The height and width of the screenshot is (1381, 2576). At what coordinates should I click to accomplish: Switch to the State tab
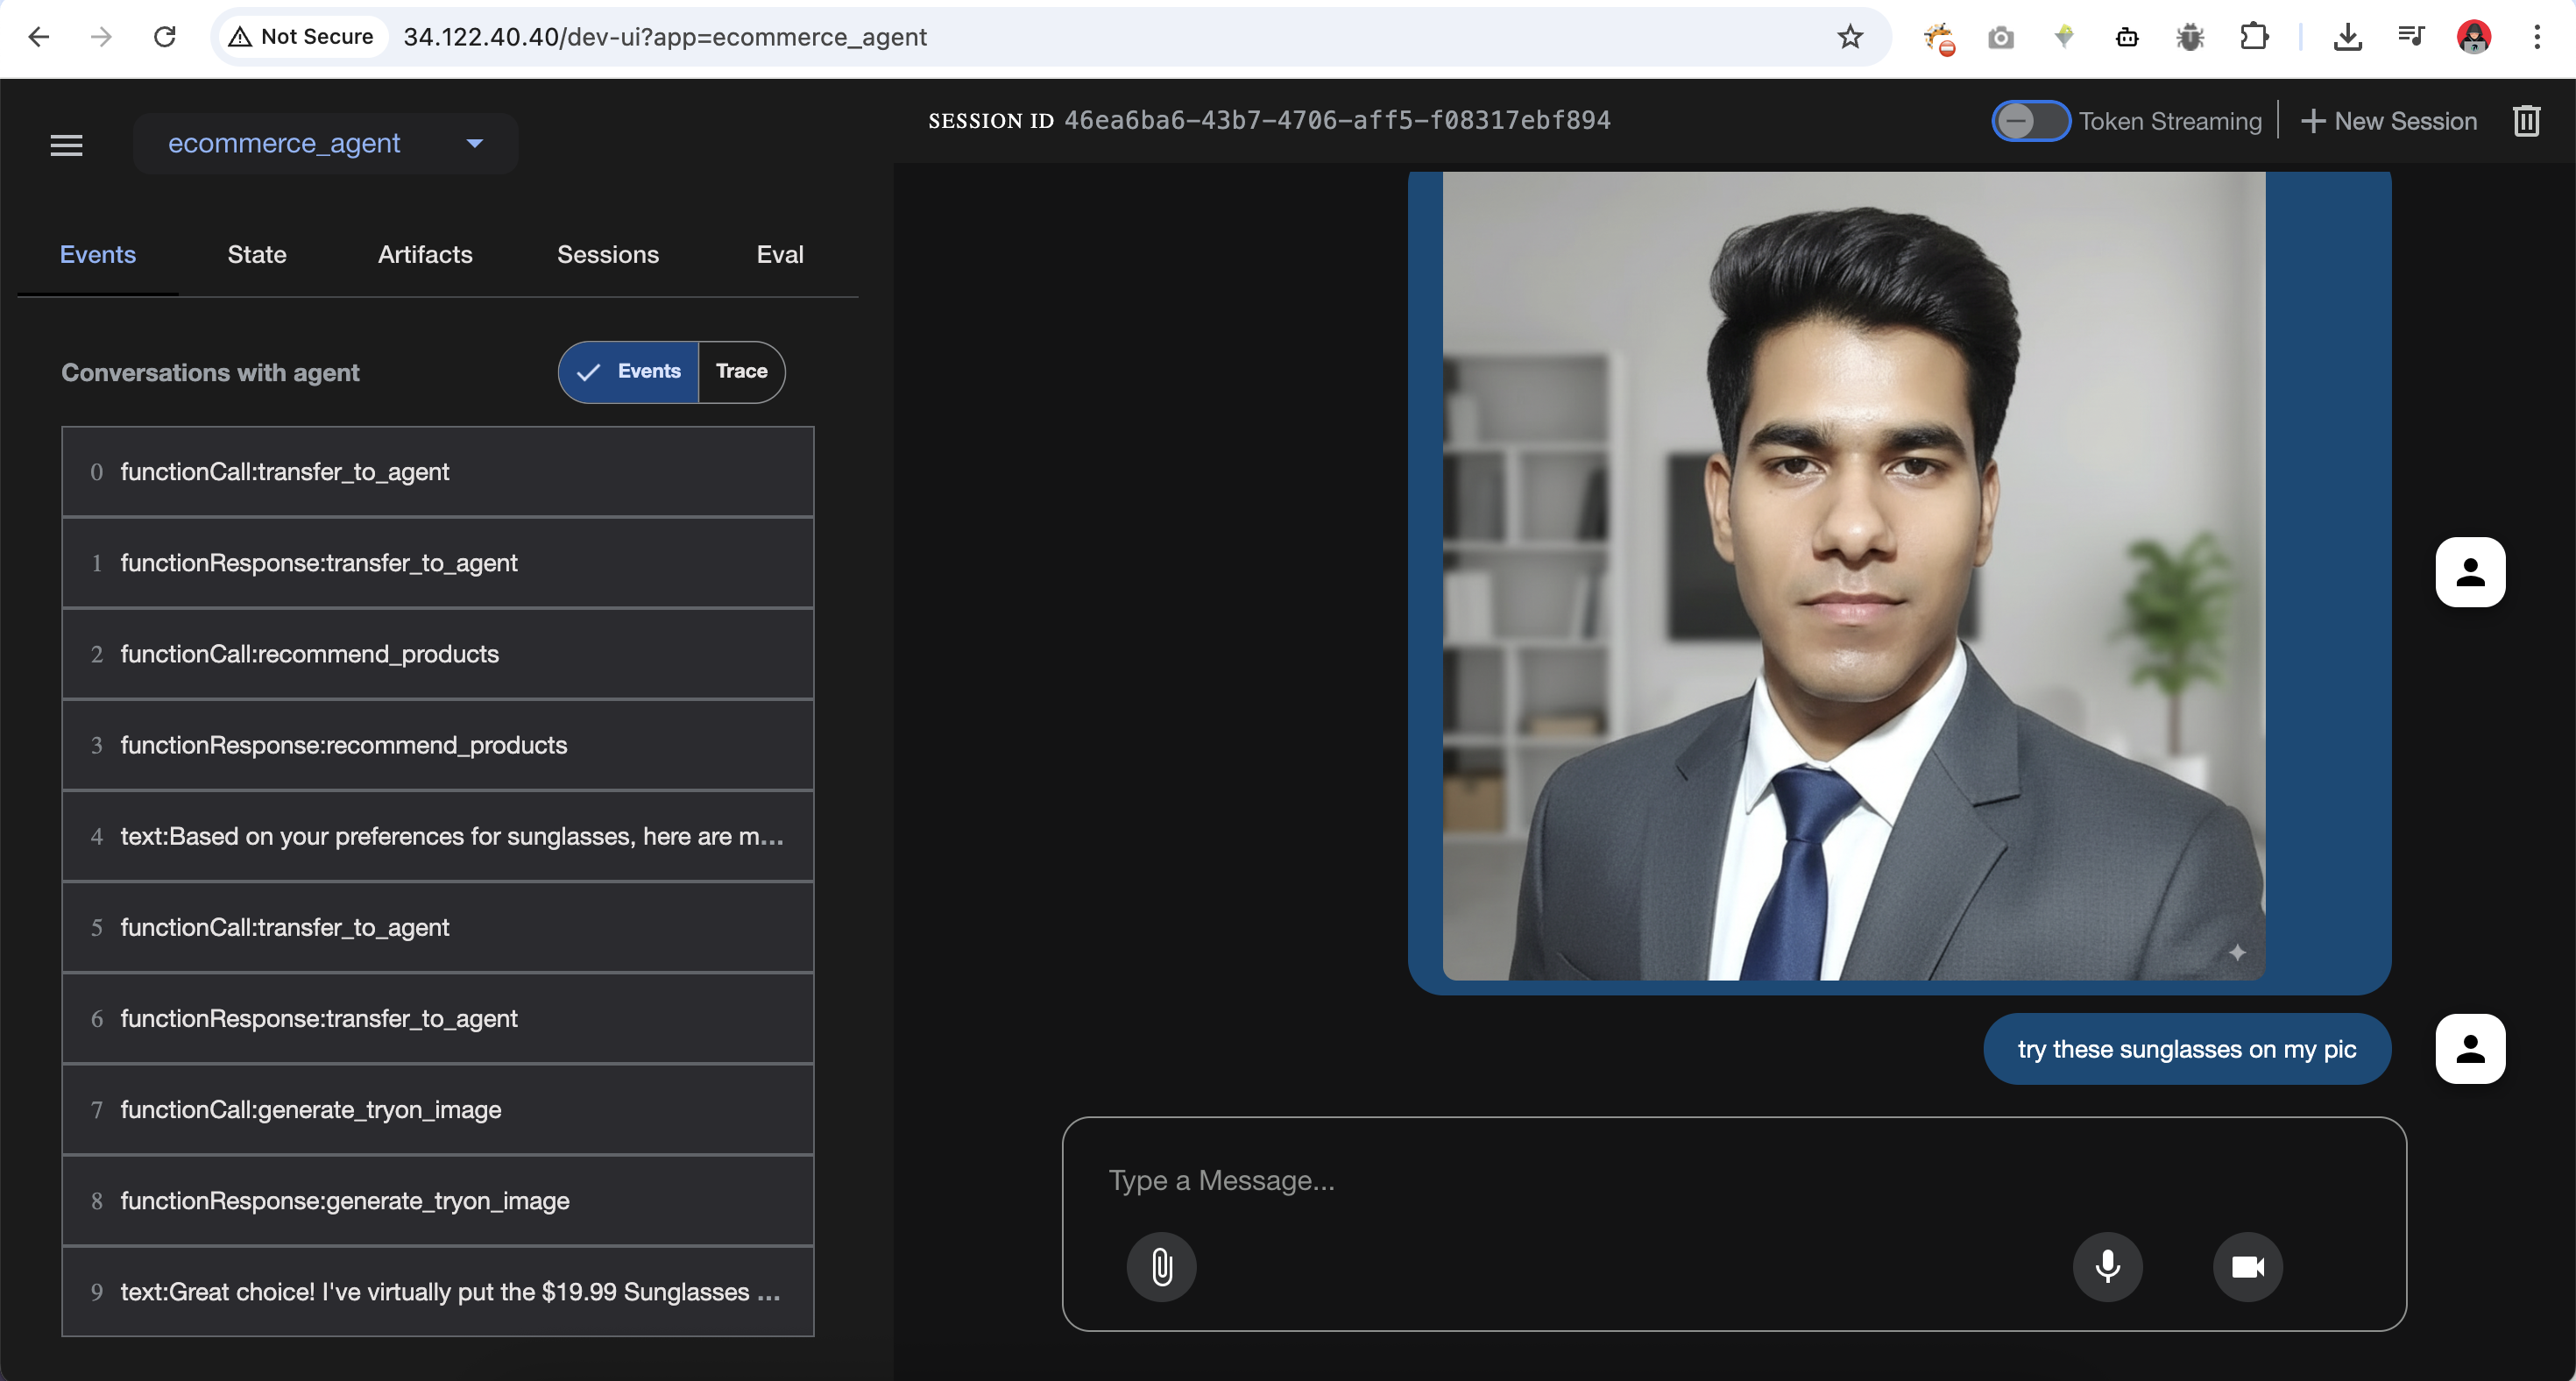256,255
